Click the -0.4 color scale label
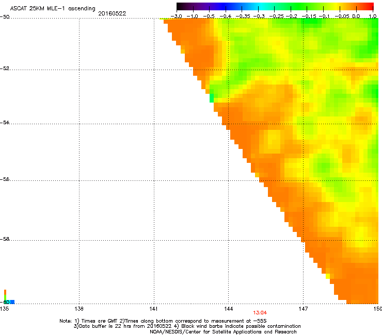Viewport: 382px width, 335px height. click(x=226, y=16)
